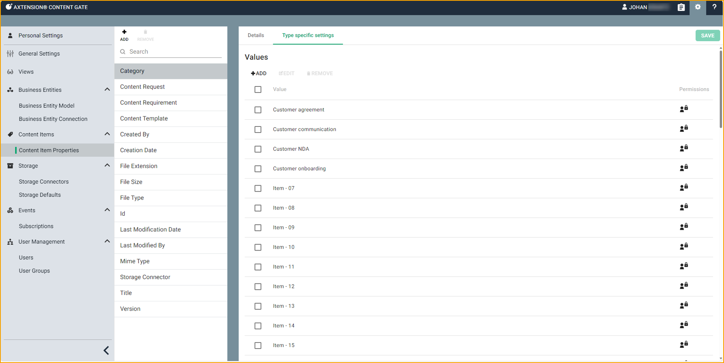
Task: Collapse the Business Entities section
Action: (107, 90)
